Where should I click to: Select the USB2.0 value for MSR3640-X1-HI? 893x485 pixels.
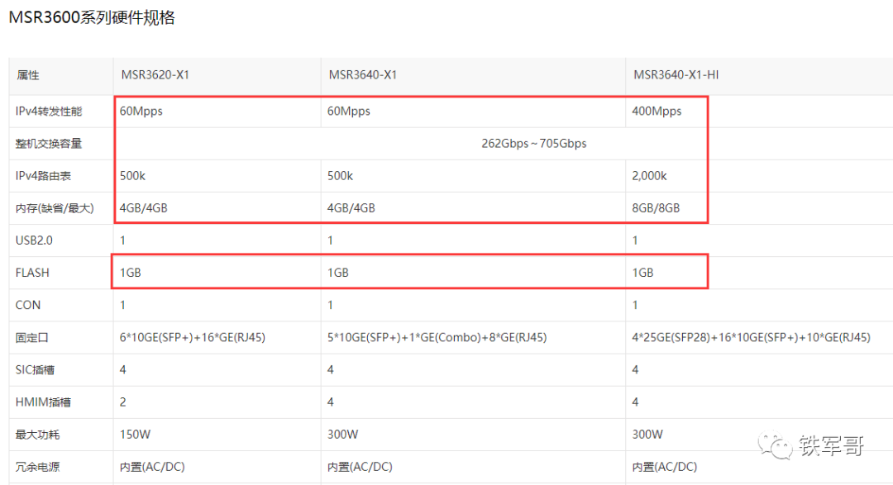[x=635, y=240]
